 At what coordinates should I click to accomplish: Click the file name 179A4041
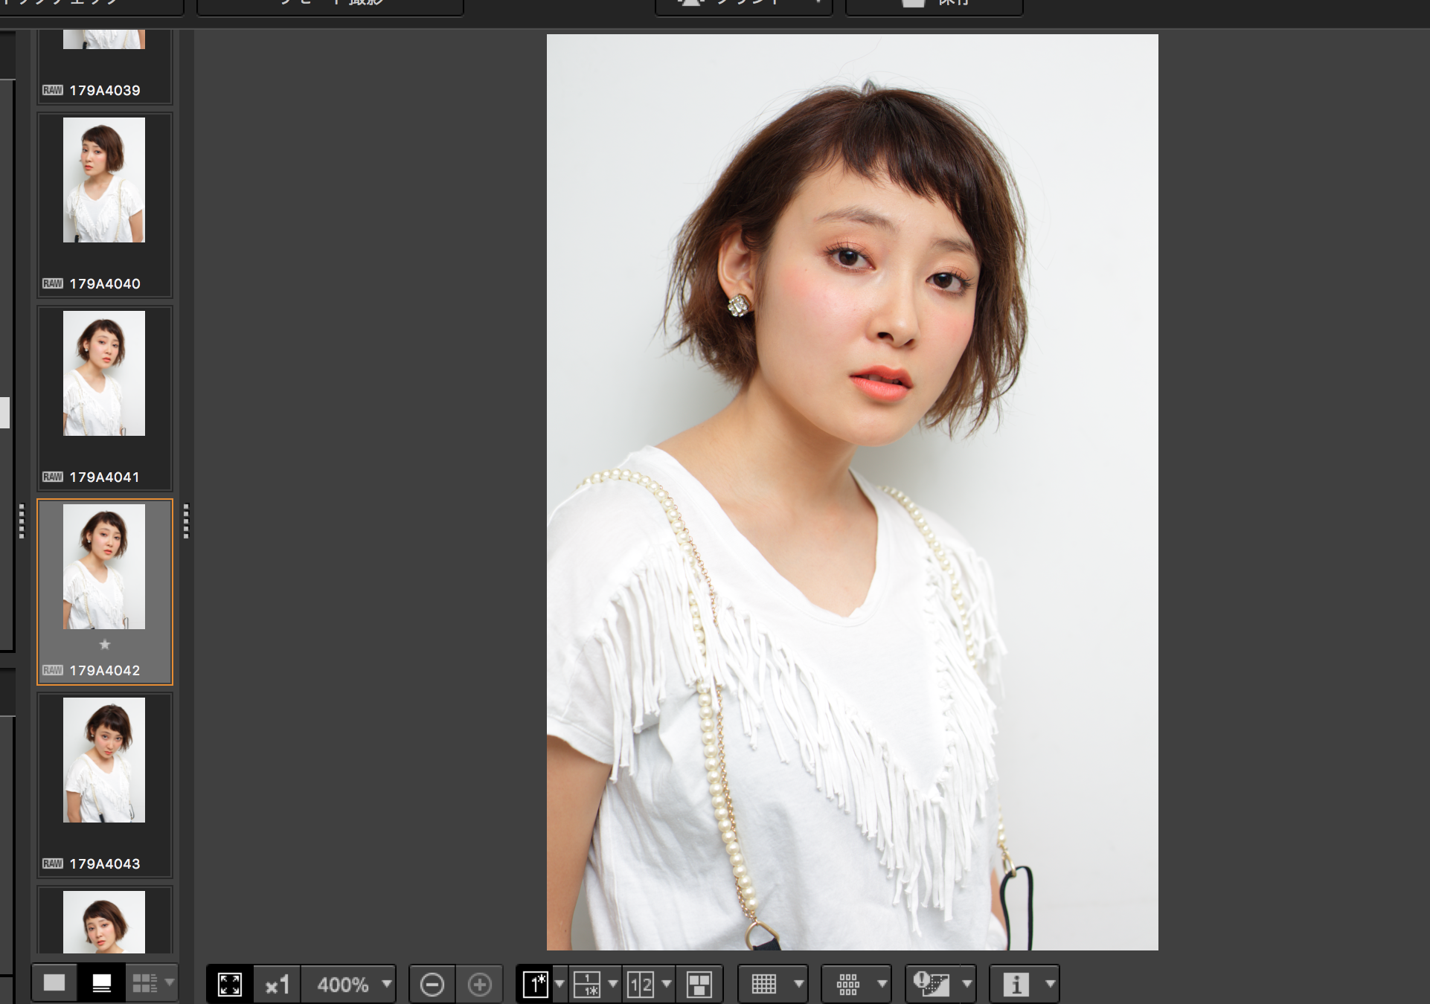coord(105,477)
